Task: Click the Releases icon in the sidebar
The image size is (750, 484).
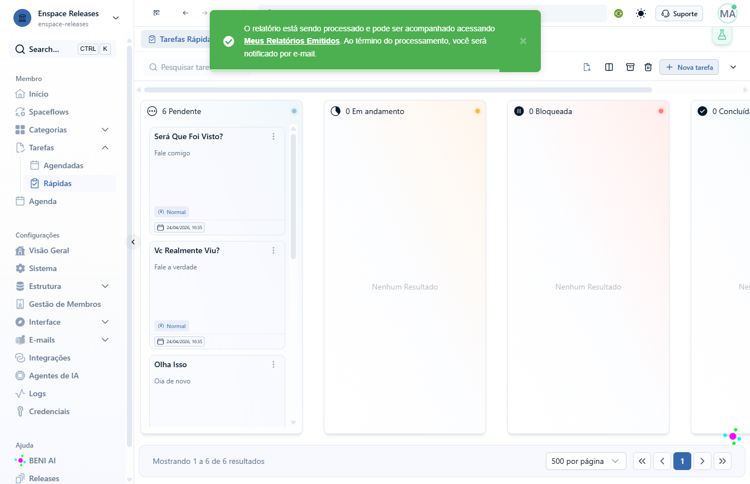Action: [20, 478]
